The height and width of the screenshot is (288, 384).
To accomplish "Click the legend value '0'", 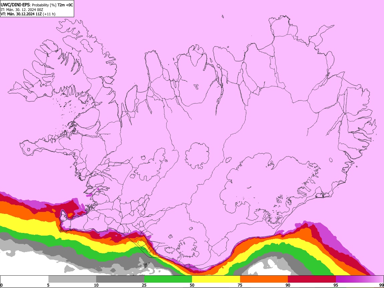I will coord(1,285).
